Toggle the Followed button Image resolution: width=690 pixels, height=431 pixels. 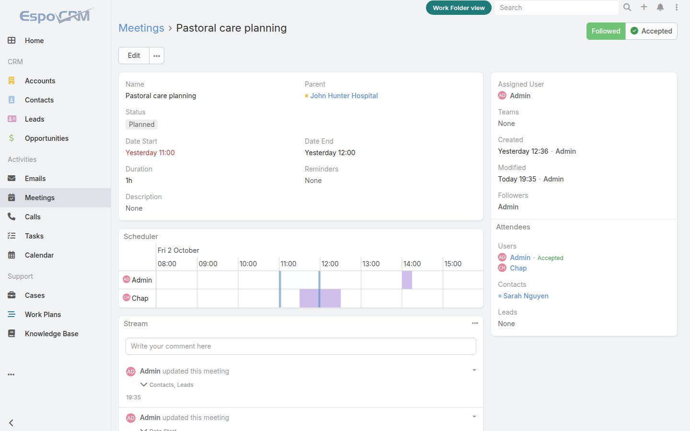point(606,31)
